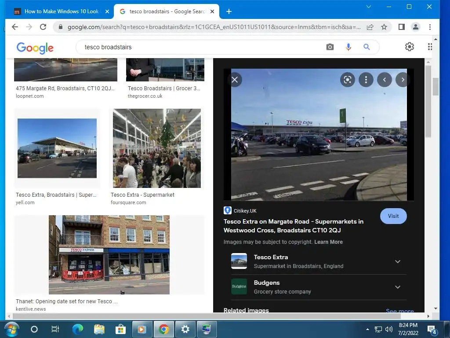Close the image preview panel
Screen dimensions: 450x338
(x=235, y=80)
